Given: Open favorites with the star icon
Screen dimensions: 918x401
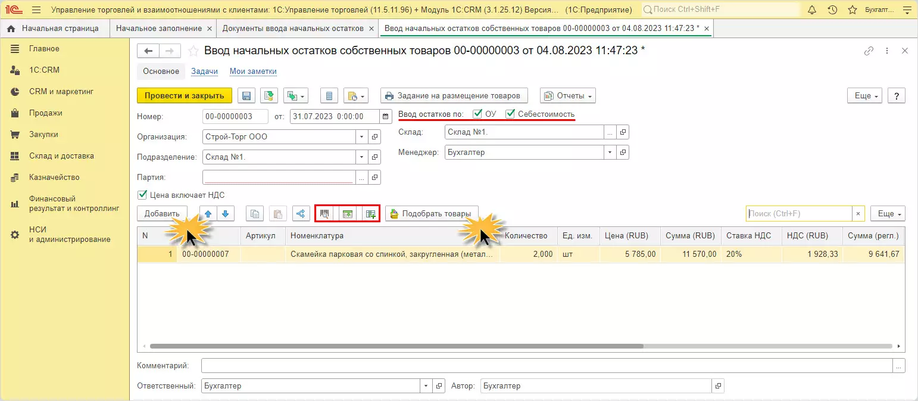Looking at the screenshot, I should point(853,10).
